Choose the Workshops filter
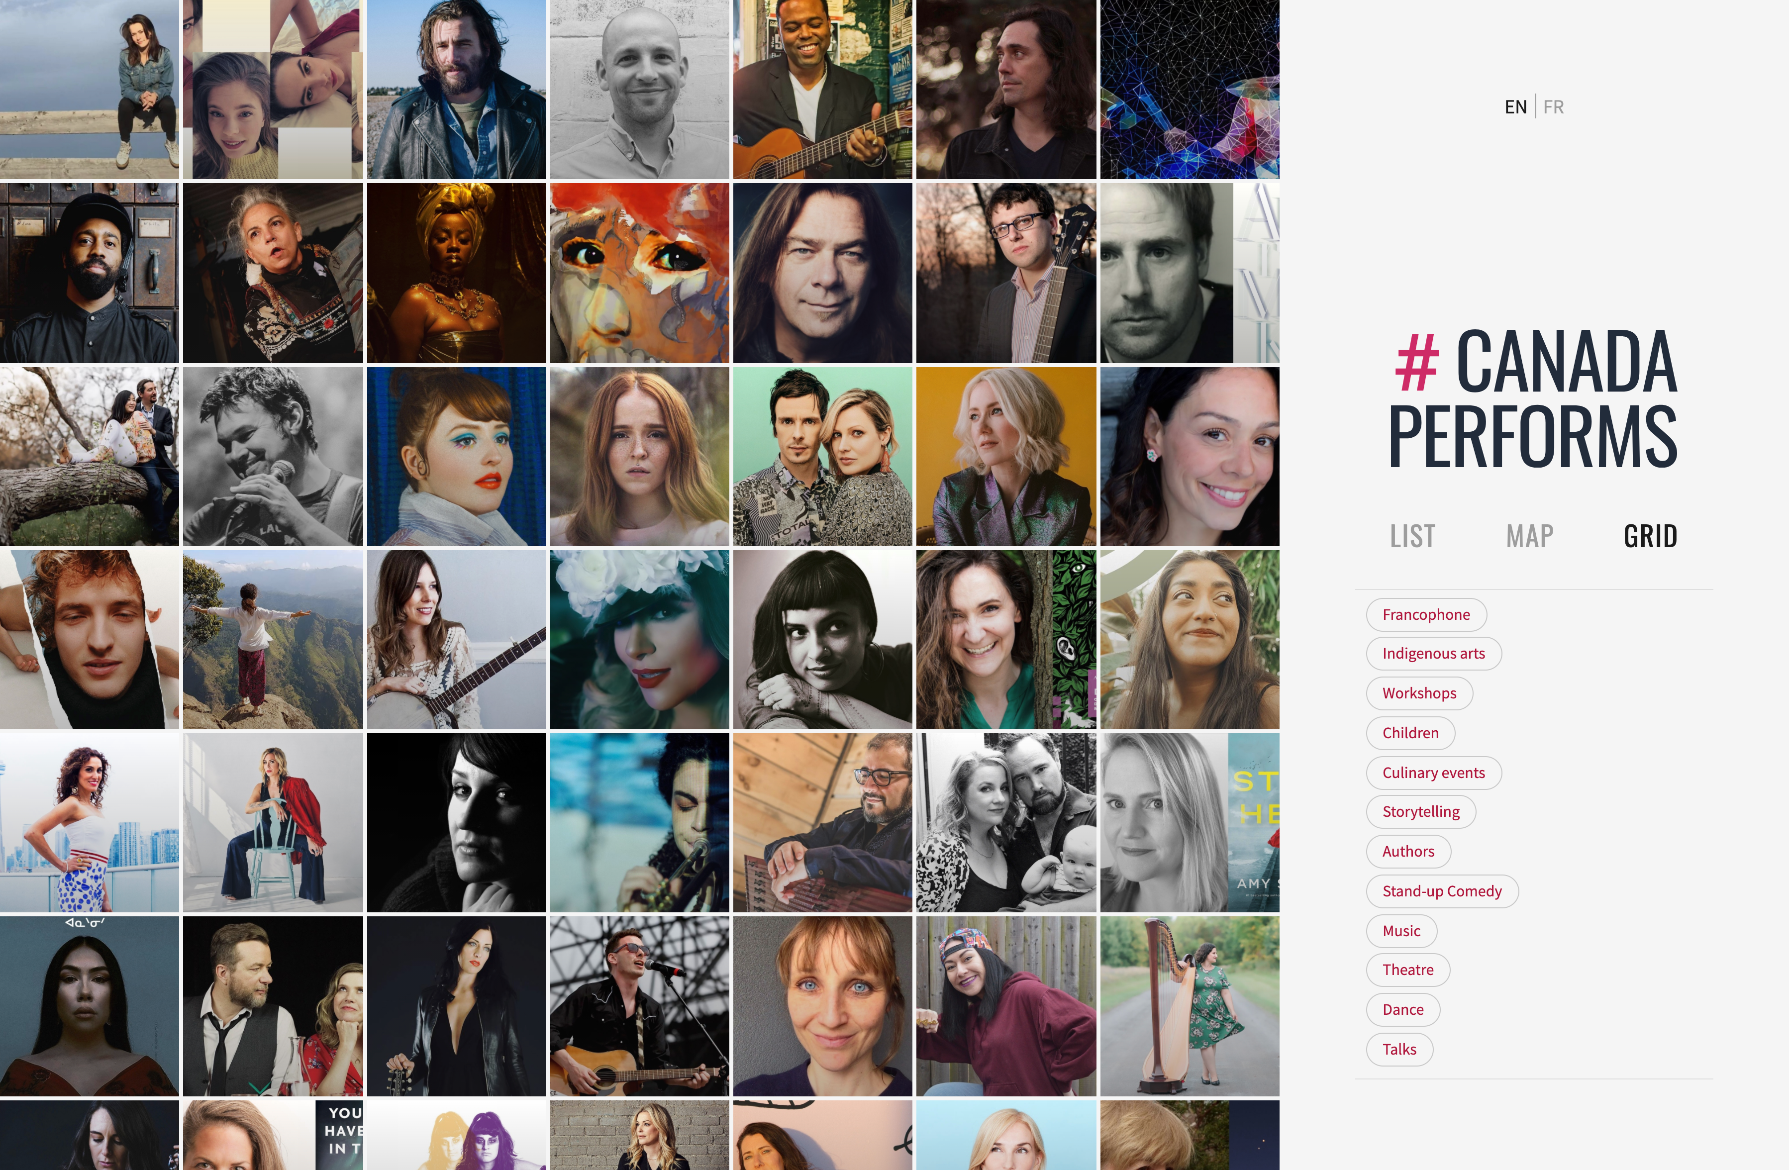The width and height of the screenshot is (1789, 1170). click(1419, 693)
